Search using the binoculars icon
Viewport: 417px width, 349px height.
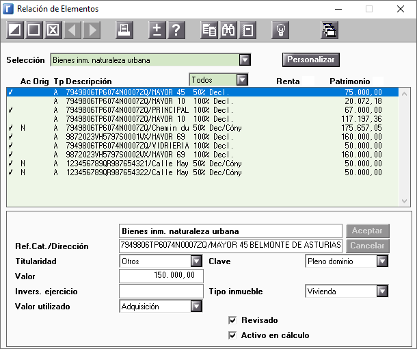pyautogui.click(x=228, y=30)
